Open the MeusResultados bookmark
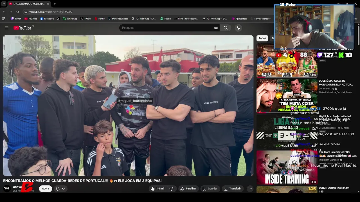Viewport: 360px width, 202px height. (118, 19)
